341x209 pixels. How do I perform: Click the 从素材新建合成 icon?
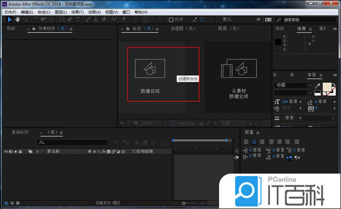coord(239,68)
